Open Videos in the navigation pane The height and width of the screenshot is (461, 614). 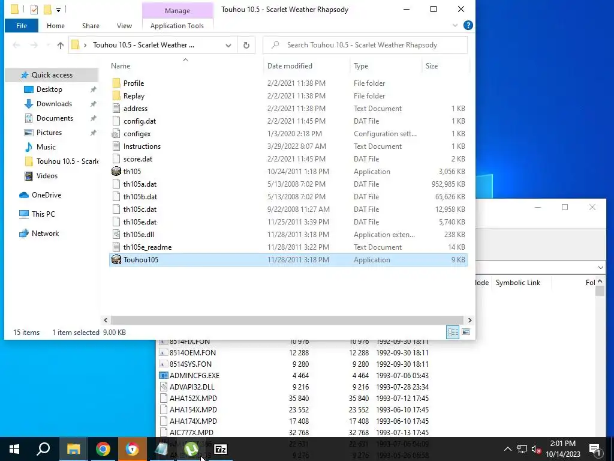[x=47, y=176]
